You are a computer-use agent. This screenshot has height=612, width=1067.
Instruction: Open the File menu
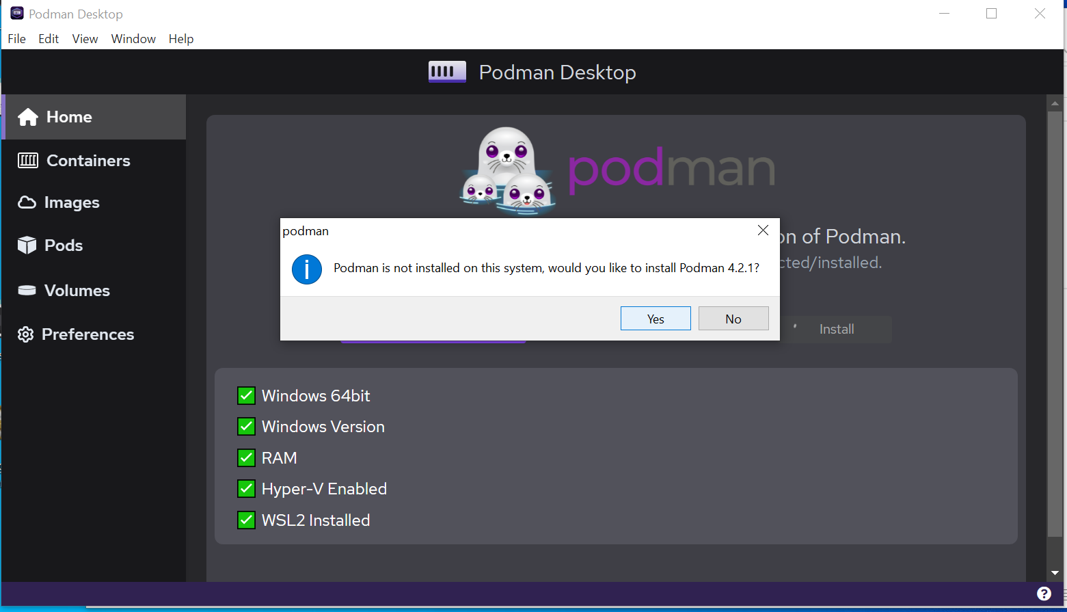16,39
